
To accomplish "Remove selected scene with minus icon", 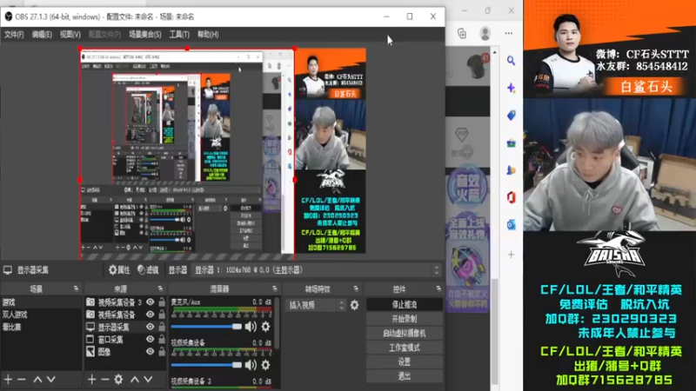I will pos(21,380).
